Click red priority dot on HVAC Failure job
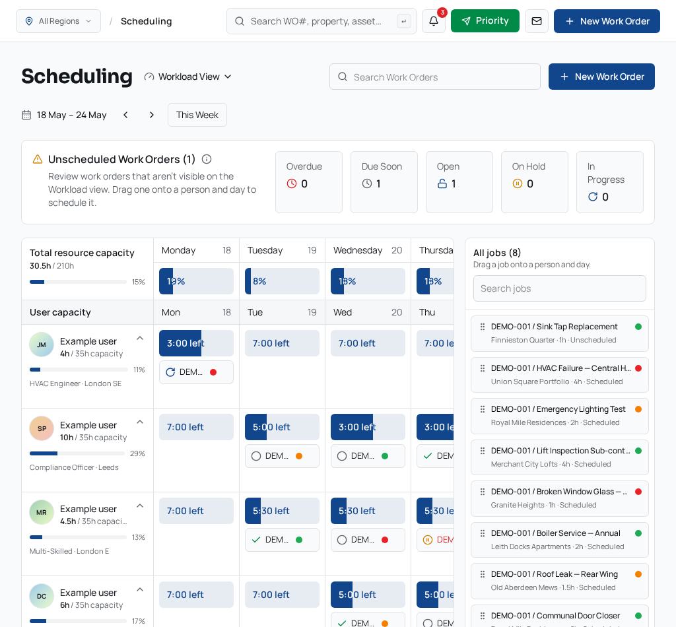676x627 pixels. [x=638, y=368]
